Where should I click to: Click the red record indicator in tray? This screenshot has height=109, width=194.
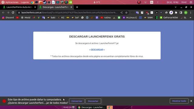click(139, 2)
